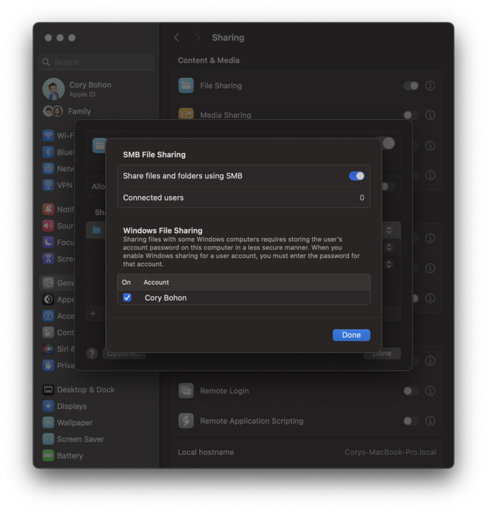
Task: Turn on the Media Sharing toggle
Action: click(411, 115)
